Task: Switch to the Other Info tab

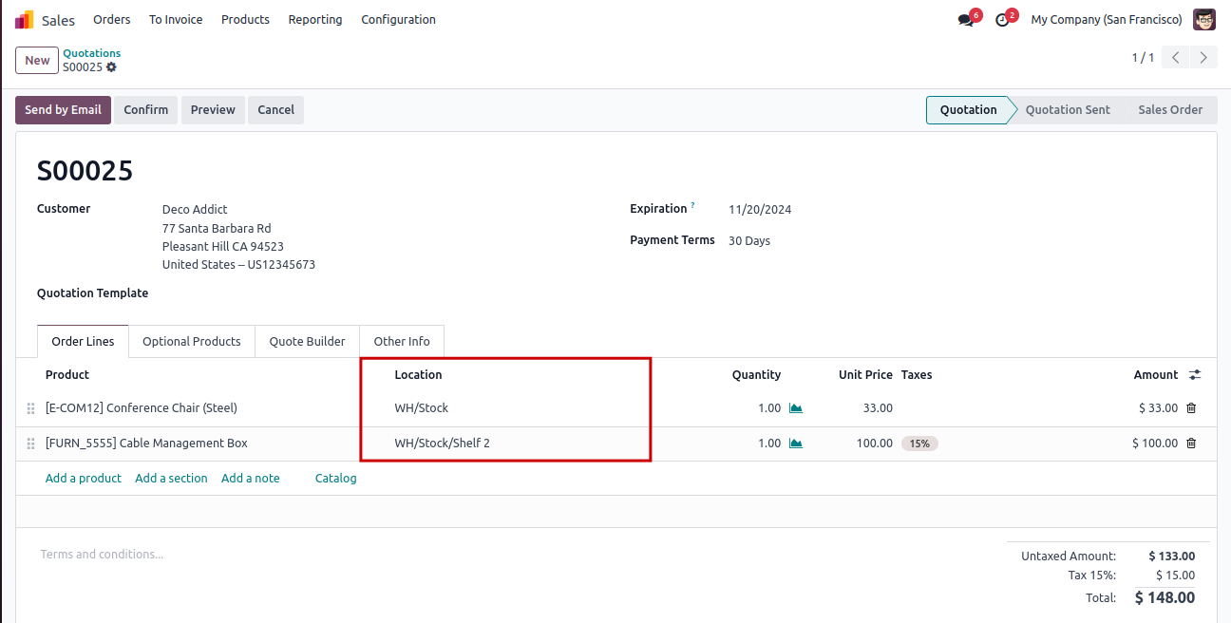Action: pyautogui.click(x=402, y=342)
